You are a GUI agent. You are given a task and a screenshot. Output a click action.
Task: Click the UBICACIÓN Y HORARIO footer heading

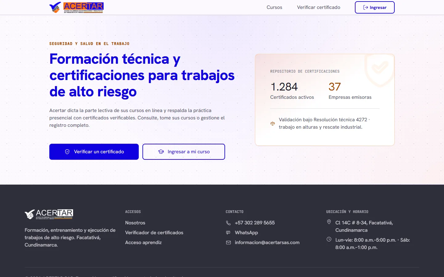347,212
